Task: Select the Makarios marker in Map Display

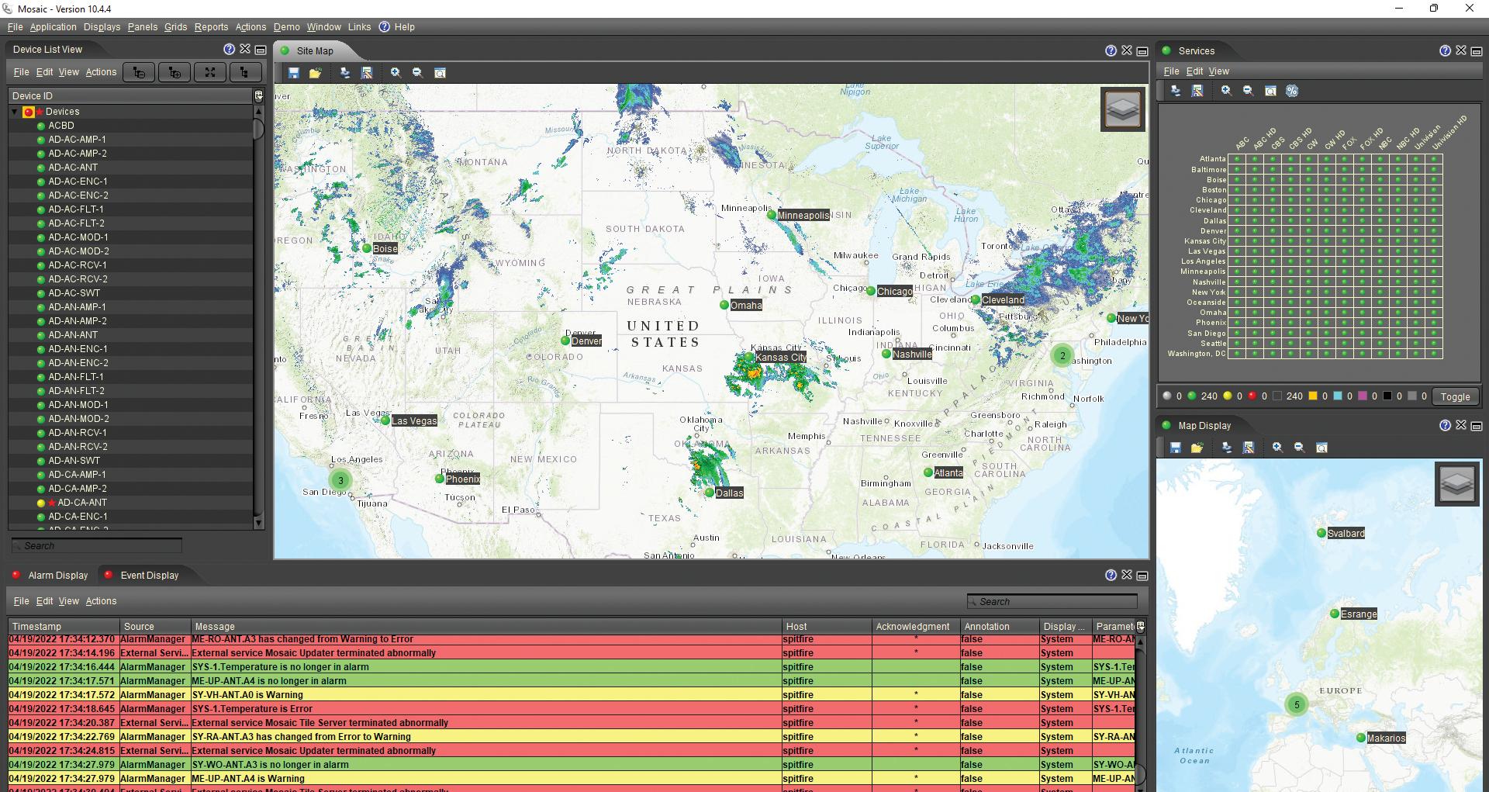Action: [x=1381, y=738]
